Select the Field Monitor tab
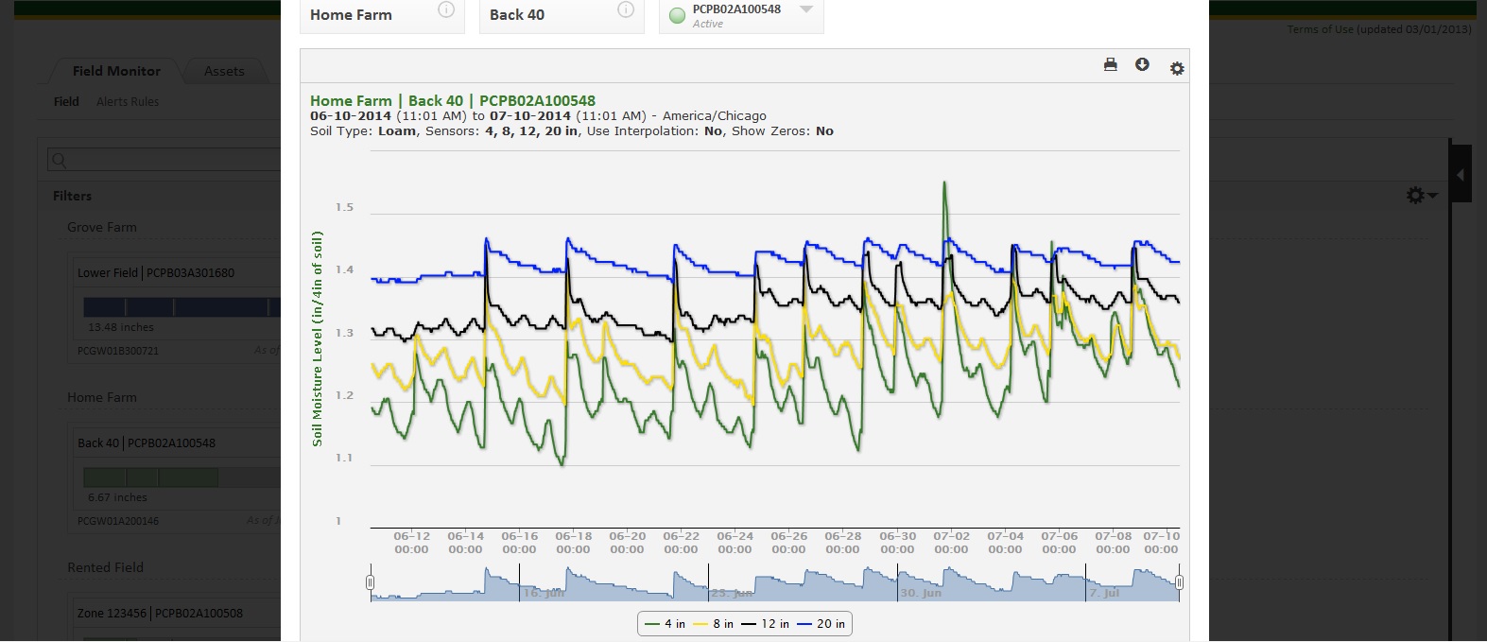This screenshot has height=642, width=1487. point(116,71)
